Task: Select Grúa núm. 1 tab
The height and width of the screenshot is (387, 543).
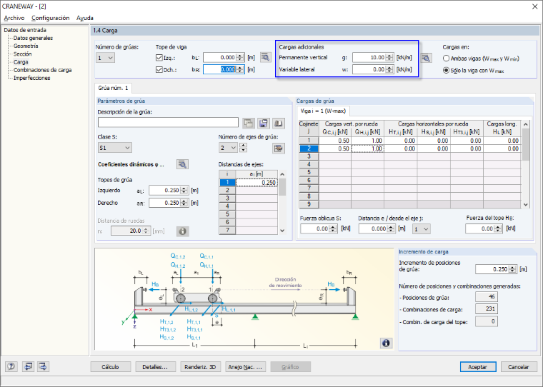Action: pos(113,88)
